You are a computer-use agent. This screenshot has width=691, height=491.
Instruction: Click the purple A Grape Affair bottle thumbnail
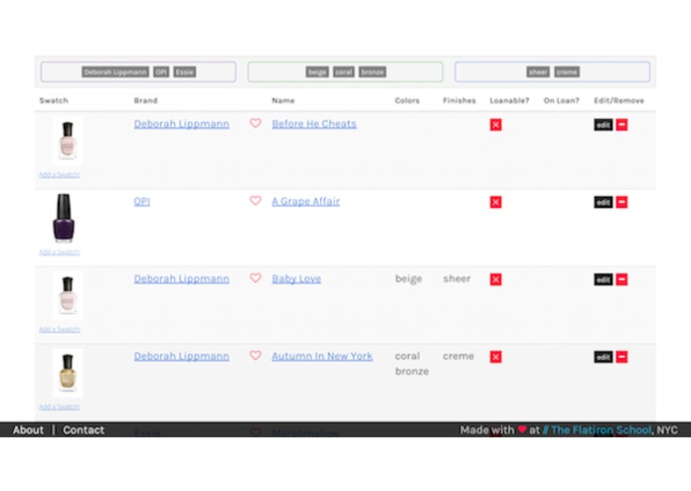(64, 218)
